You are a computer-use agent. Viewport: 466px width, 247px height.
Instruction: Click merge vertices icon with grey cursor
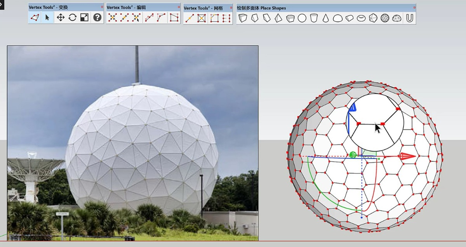[124, 18]
